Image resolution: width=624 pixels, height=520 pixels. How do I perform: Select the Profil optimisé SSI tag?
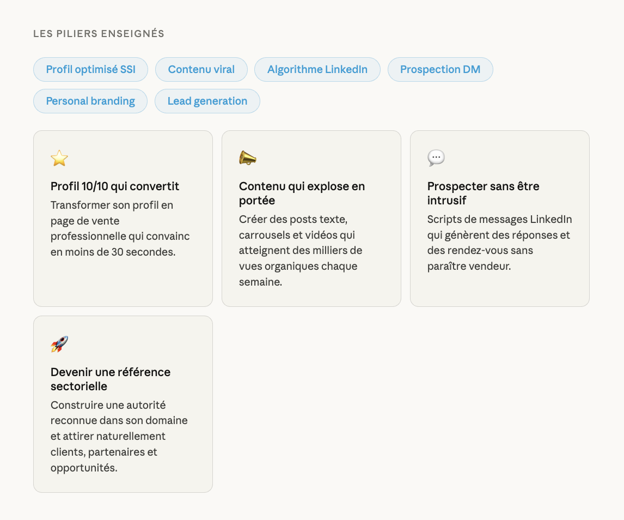point(90,70)
